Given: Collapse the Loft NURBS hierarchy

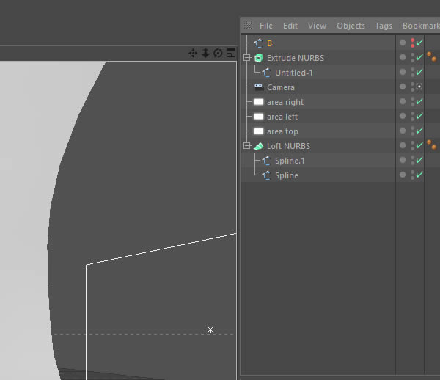Looking at the screenshot, I should coord(247,146).
